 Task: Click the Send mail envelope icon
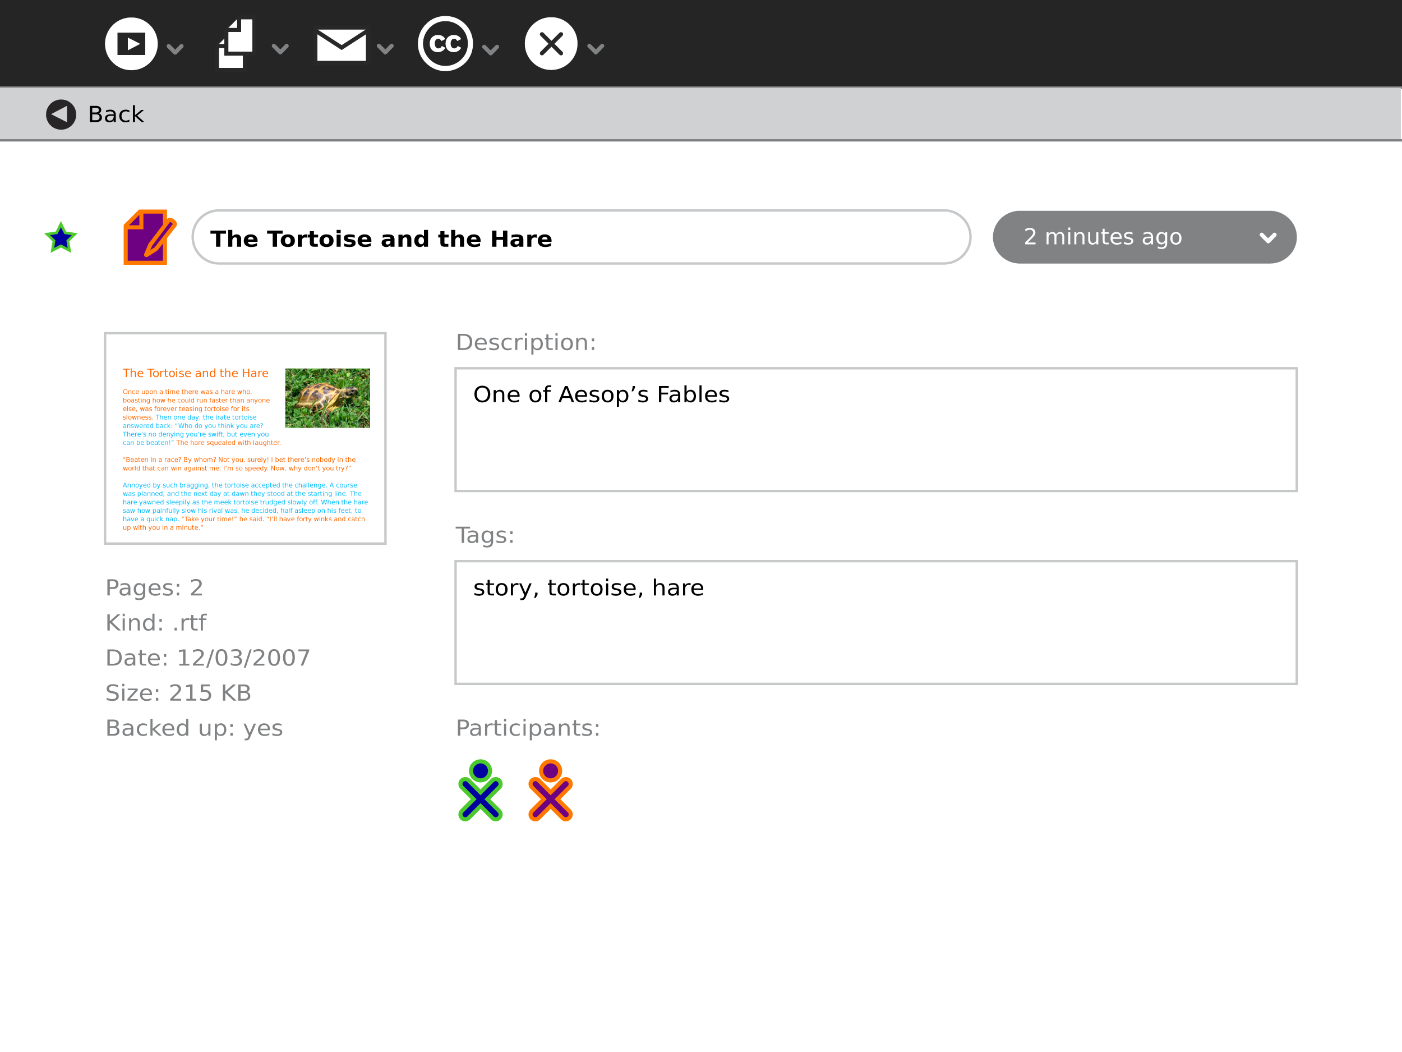(341, 45)
